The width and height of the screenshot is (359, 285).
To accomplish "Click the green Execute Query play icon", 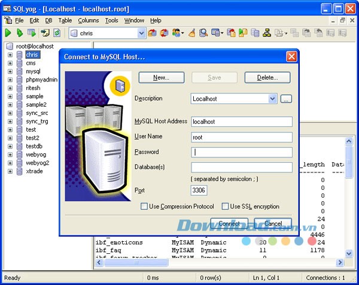I will 8,33.
